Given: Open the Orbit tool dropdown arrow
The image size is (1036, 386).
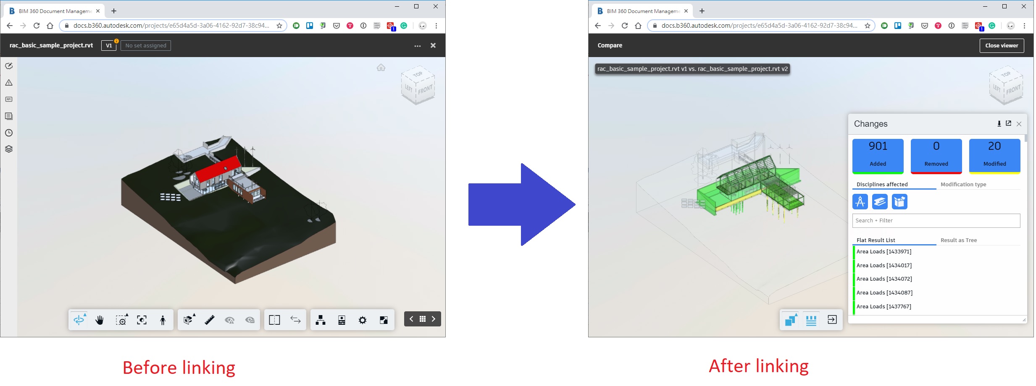Looking at the screenshot, I should click(84, 314).
